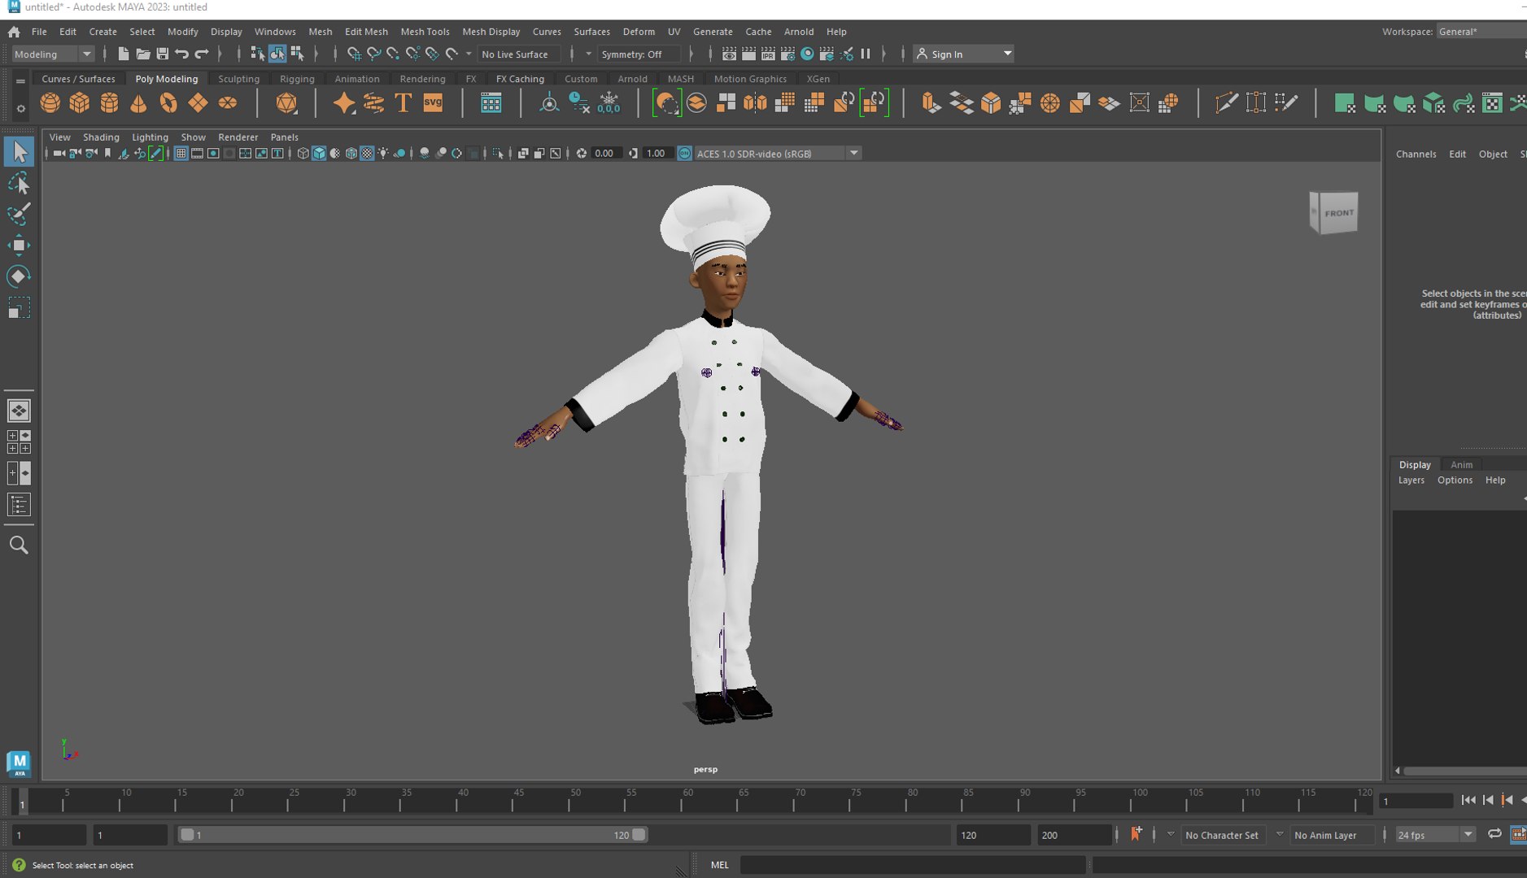Save the scene using the toolbar icon

[162, 54]
